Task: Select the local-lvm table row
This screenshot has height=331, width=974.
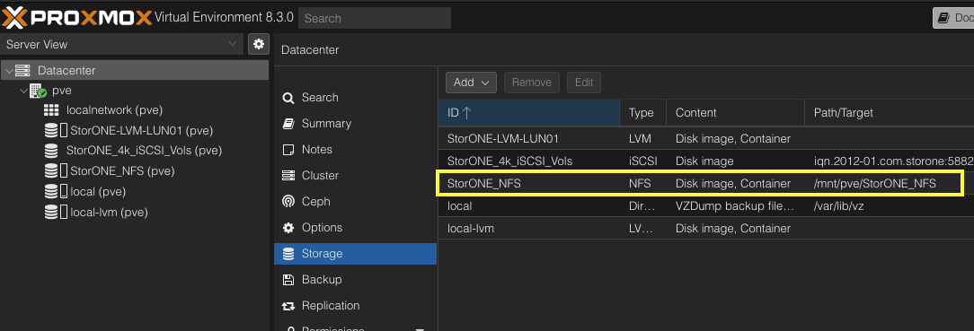Action: point(706,228)
